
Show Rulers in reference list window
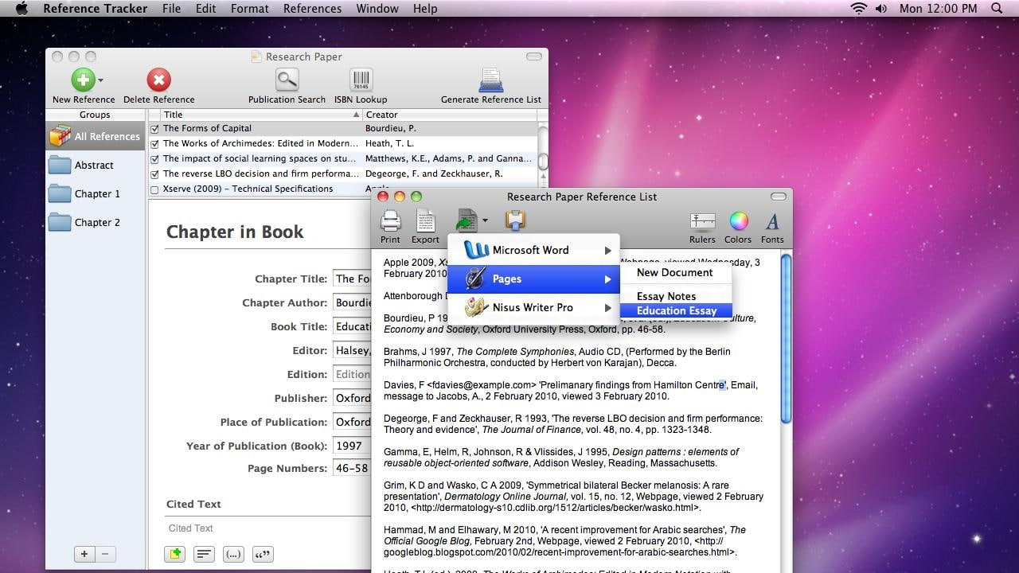tap(702, 221)
